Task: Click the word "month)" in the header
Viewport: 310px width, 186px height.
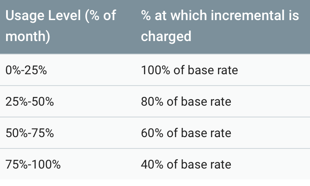Action: pos(27,36)
